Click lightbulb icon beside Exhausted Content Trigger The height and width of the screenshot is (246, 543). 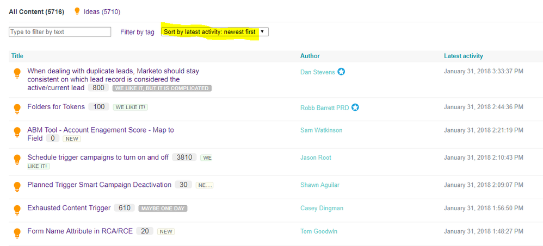[x=17, y=210]
